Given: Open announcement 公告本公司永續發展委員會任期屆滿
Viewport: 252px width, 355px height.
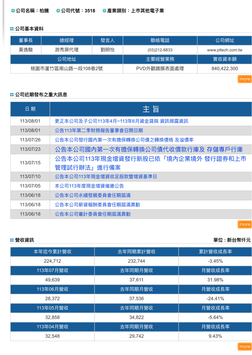Looking at the screenshot, I should click(x=93, y=196).
